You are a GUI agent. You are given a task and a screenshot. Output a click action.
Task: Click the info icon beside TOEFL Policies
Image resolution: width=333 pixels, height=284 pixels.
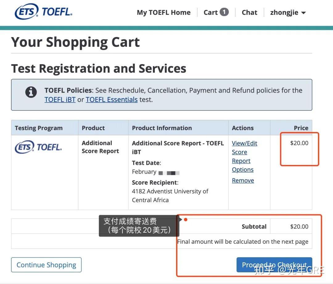tap(31, 92)
